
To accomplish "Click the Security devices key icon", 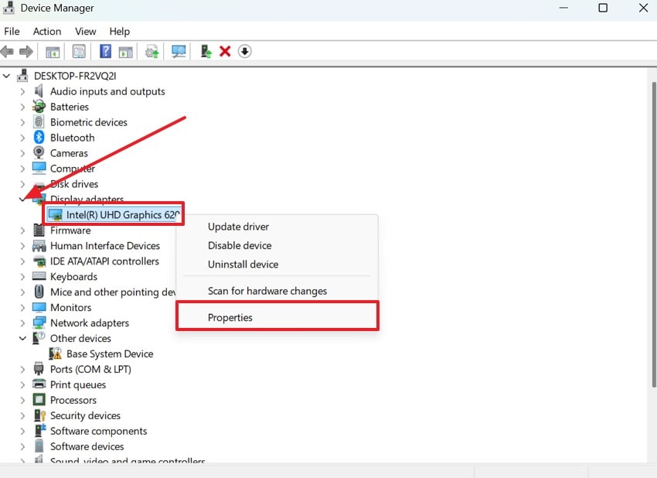I will [39, 415].
